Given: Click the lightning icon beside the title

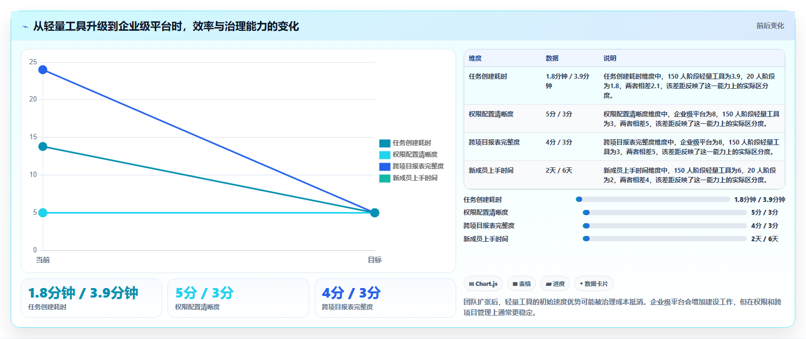Looking at the screenshot, I should pos(26,27).
